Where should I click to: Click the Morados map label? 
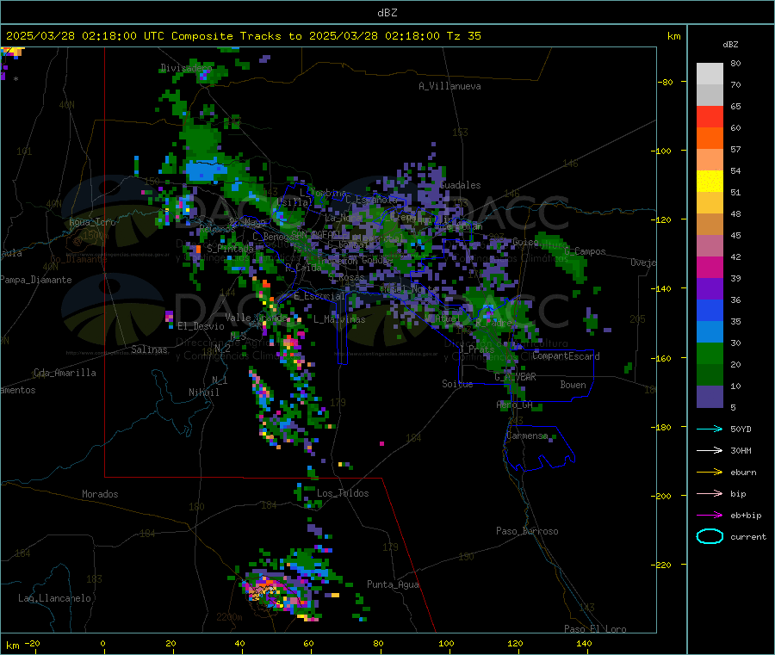[x=100, y=494]
